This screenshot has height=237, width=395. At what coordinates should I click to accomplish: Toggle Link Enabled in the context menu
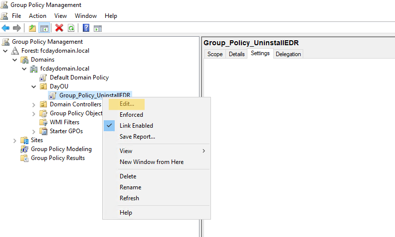pyautogui.click(x=136, y=126)
